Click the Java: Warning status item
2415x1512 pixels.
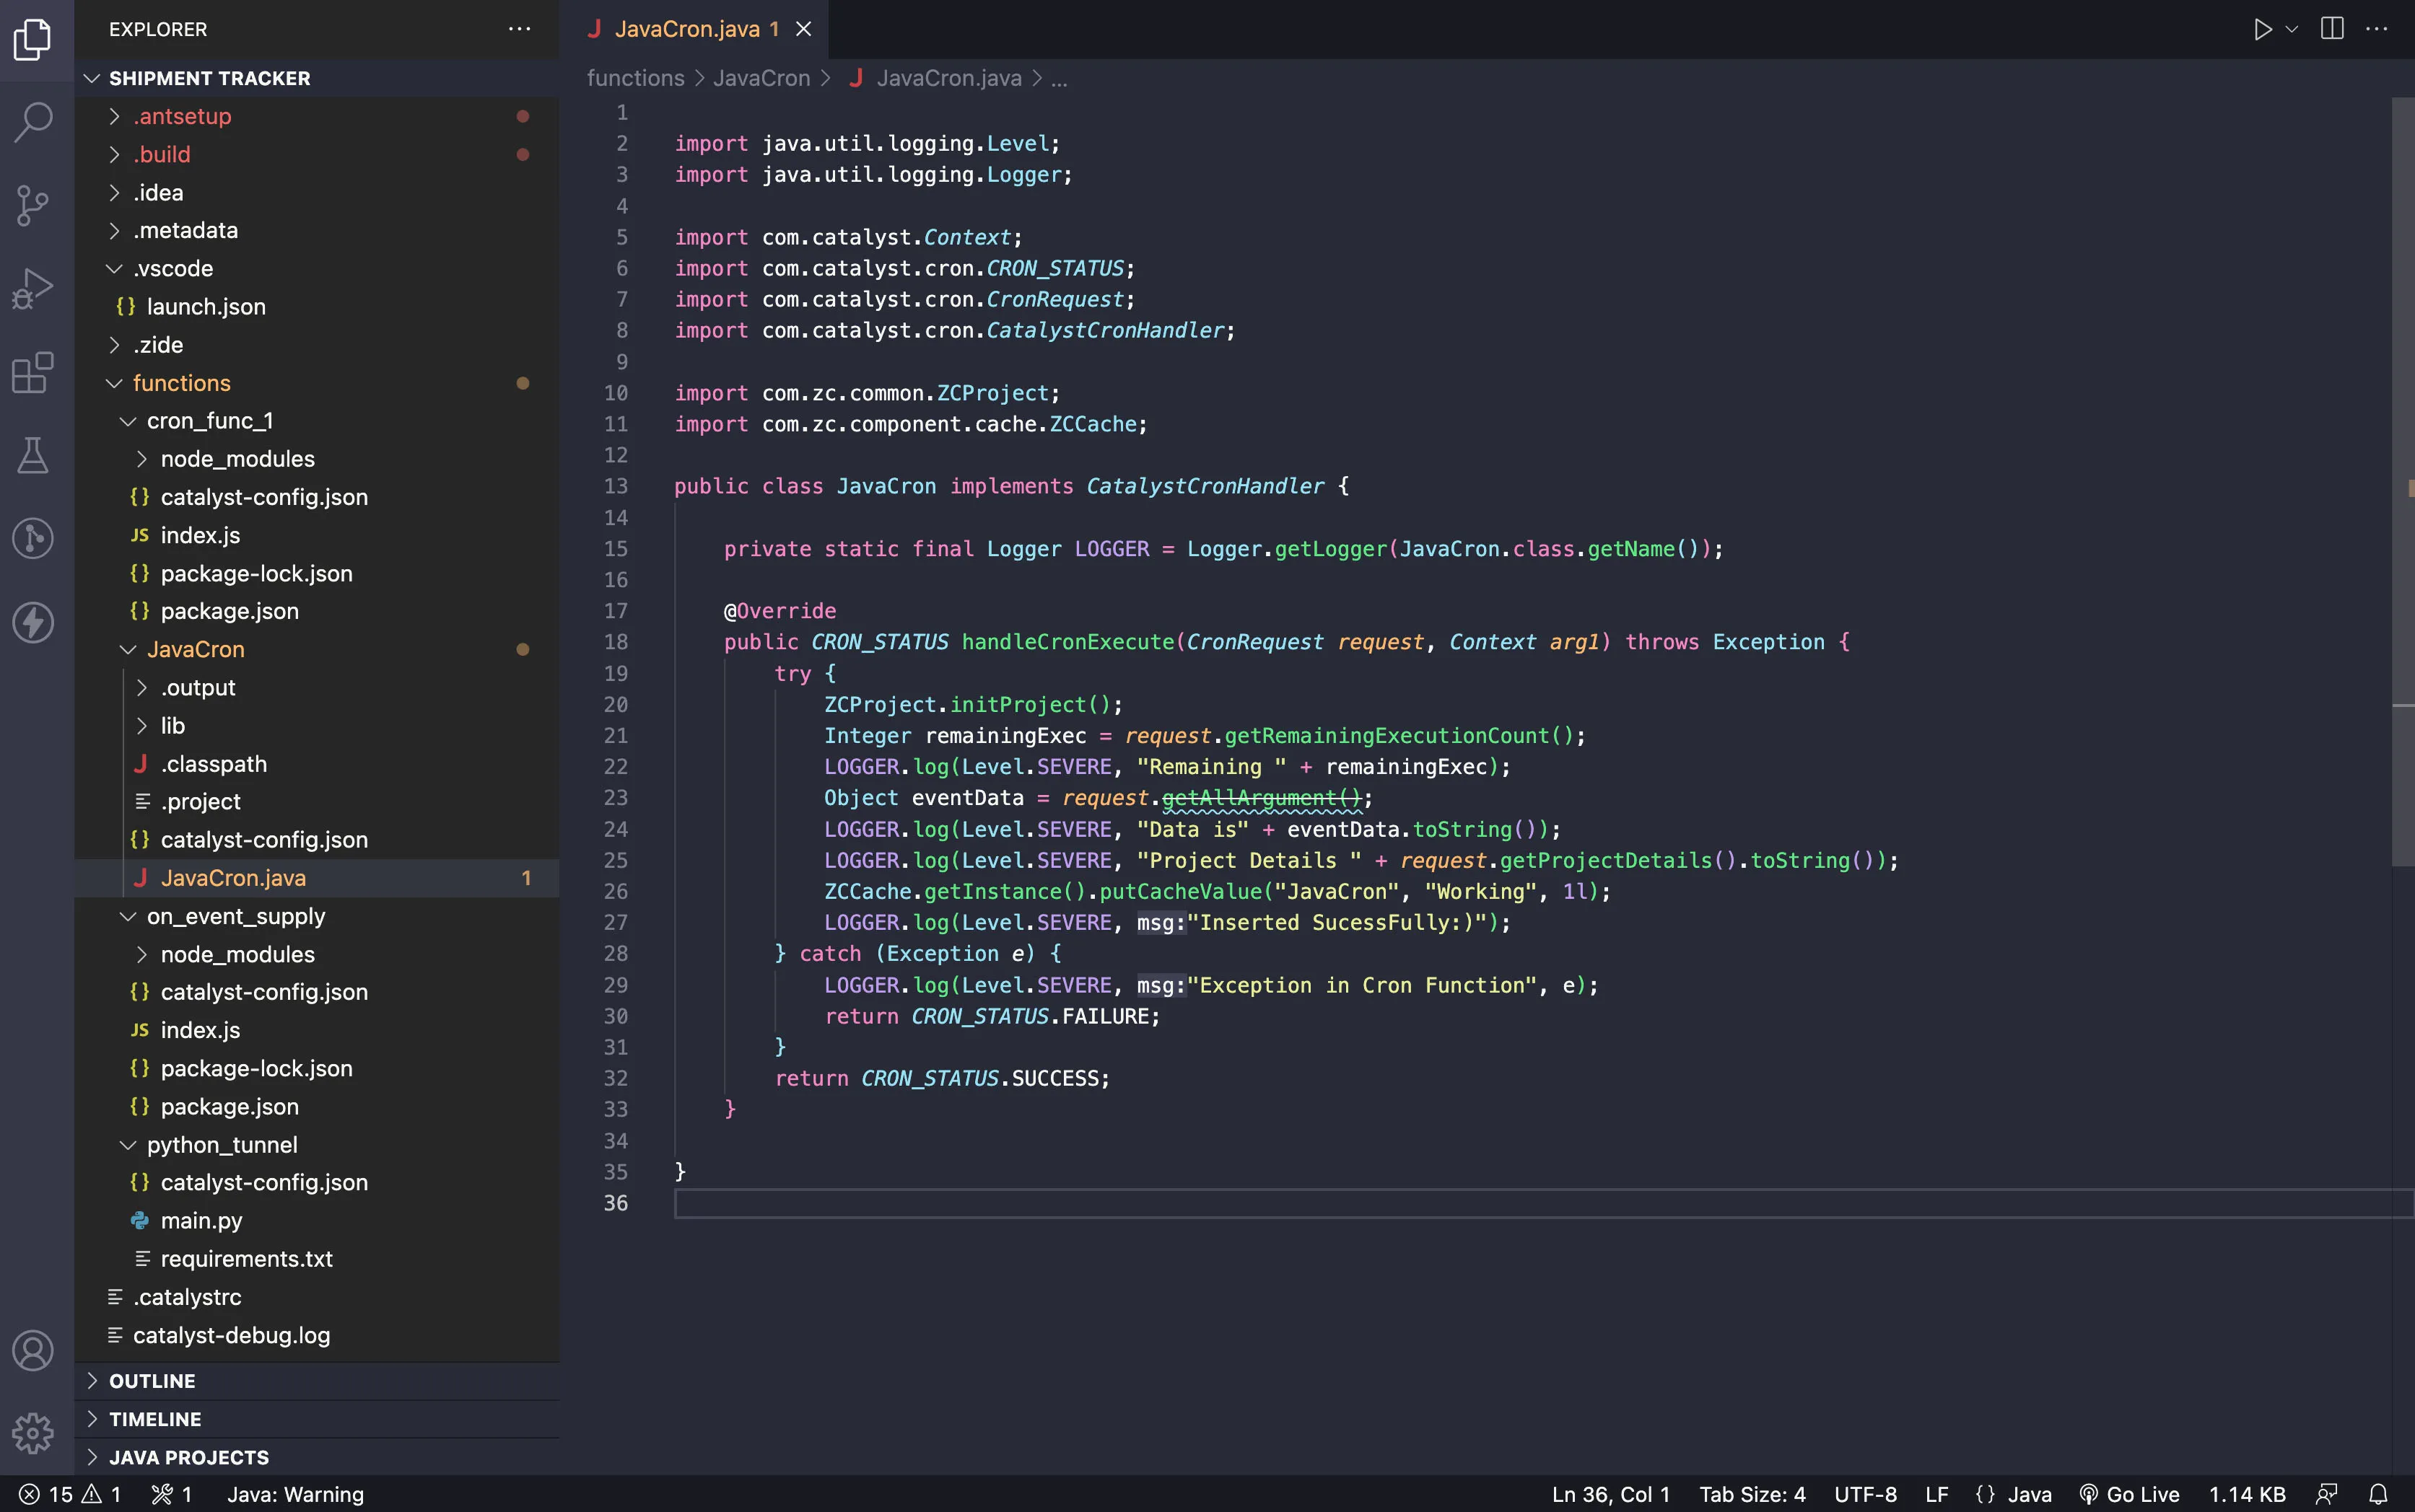tap(295, 1494)
